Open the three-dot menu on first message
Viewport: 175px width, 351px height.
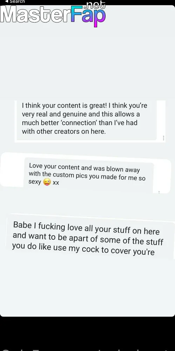click(163, 138)
